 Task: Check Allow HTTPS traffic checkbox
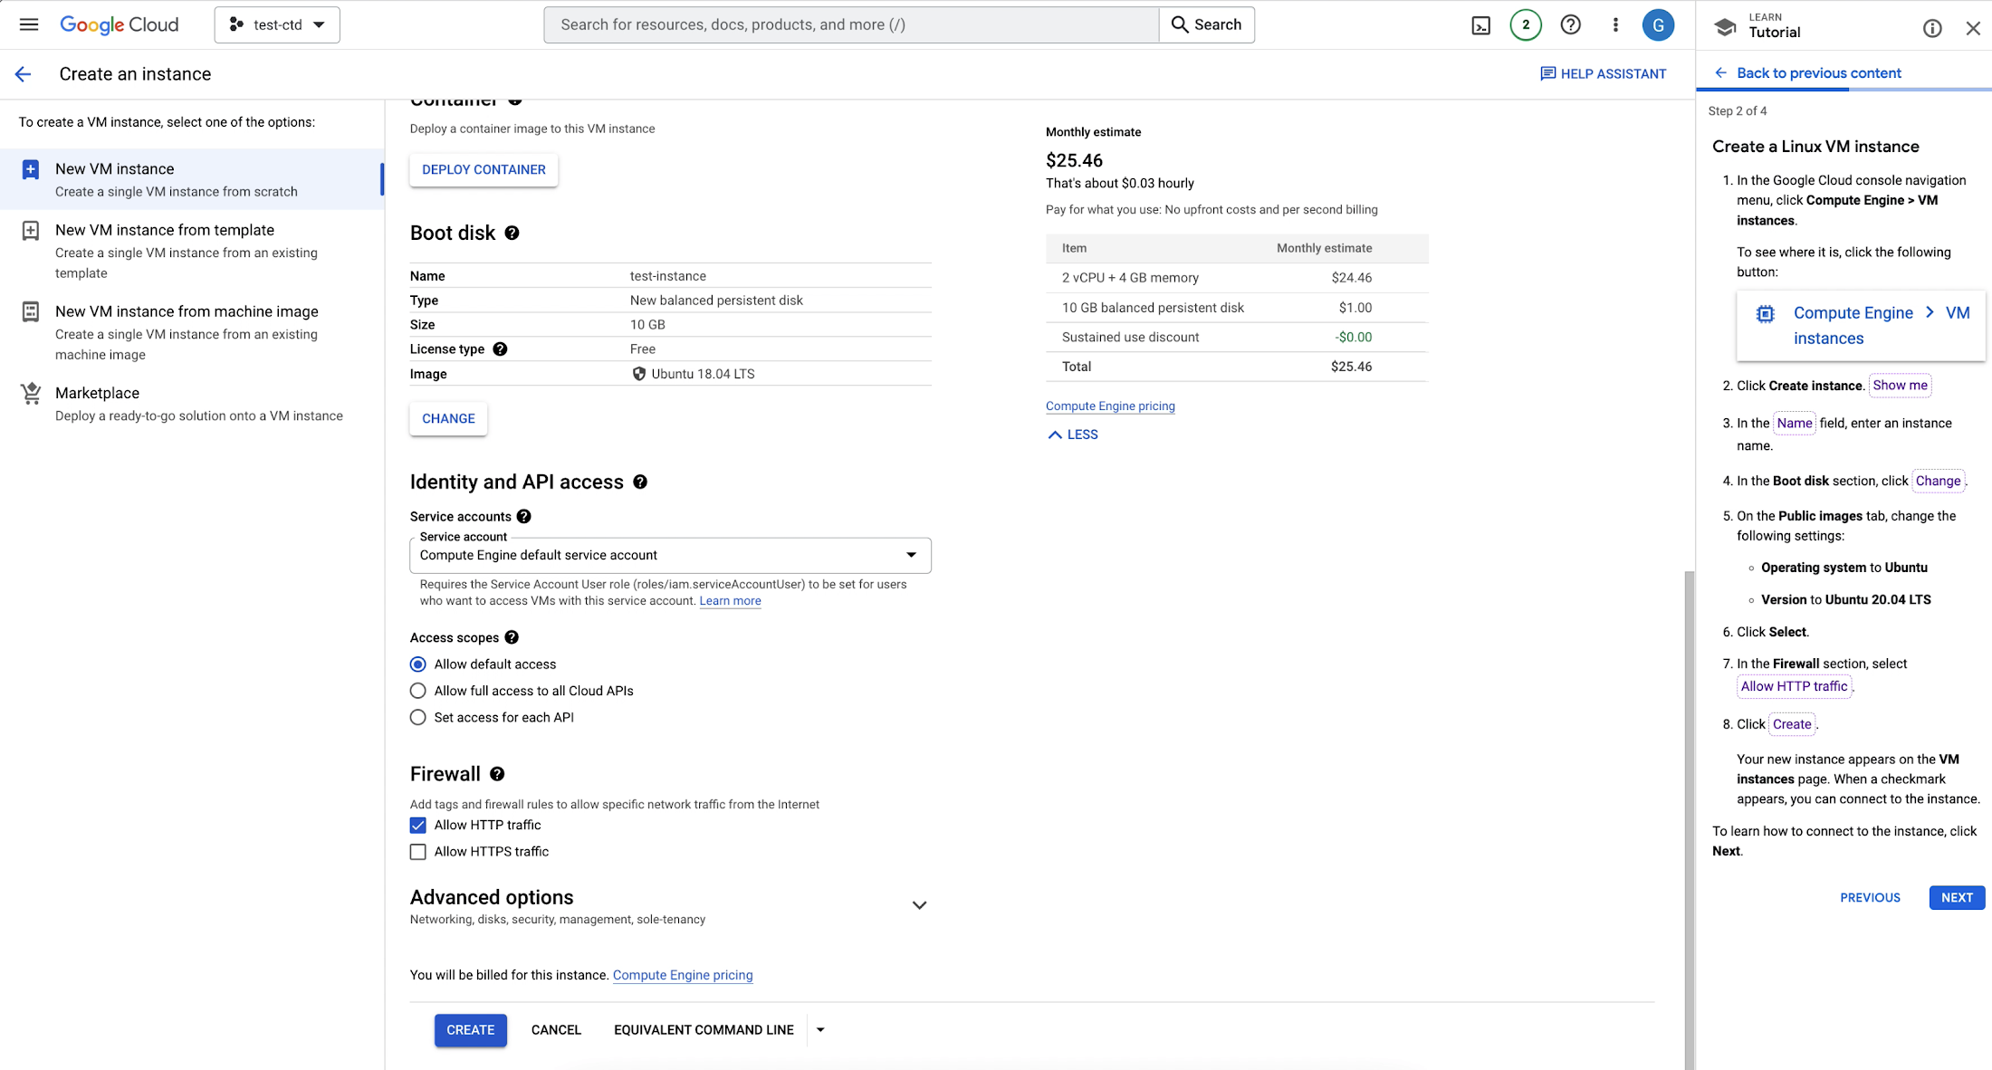[x=417, y=852]
